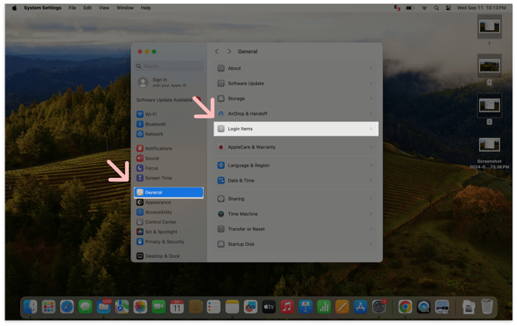Open the Software Update row icon
This screenshot has height=326, width=517.
coord(221,83)
